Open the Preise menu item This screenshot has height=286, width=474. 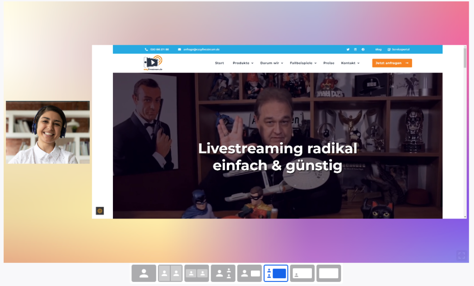click(x=329, y=63)
